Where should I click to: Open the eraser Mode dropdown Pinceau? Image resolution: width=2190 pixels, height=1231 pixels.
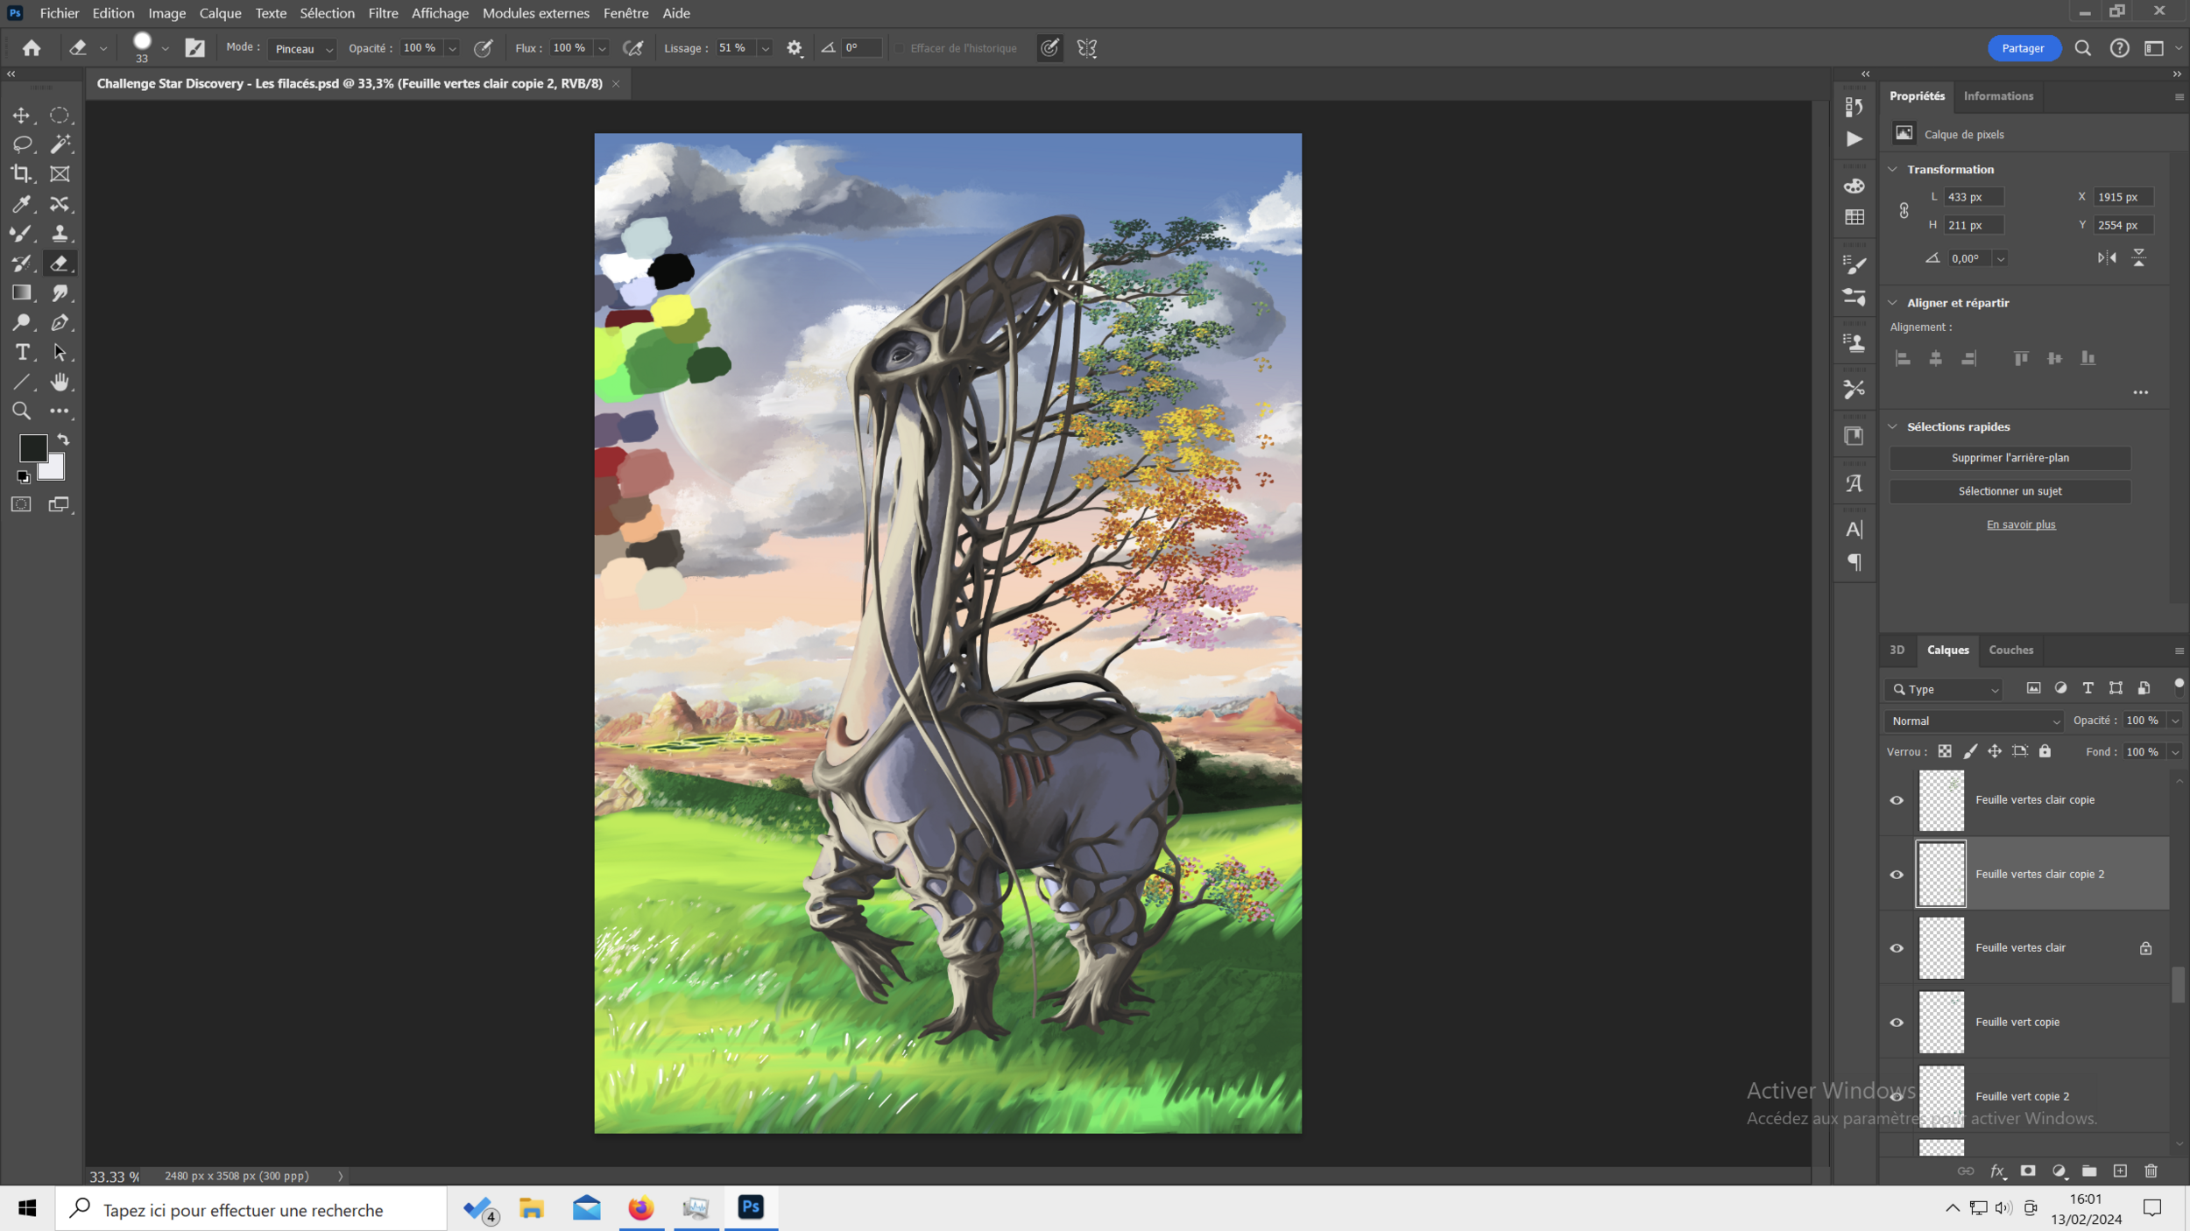click(302, 49)
